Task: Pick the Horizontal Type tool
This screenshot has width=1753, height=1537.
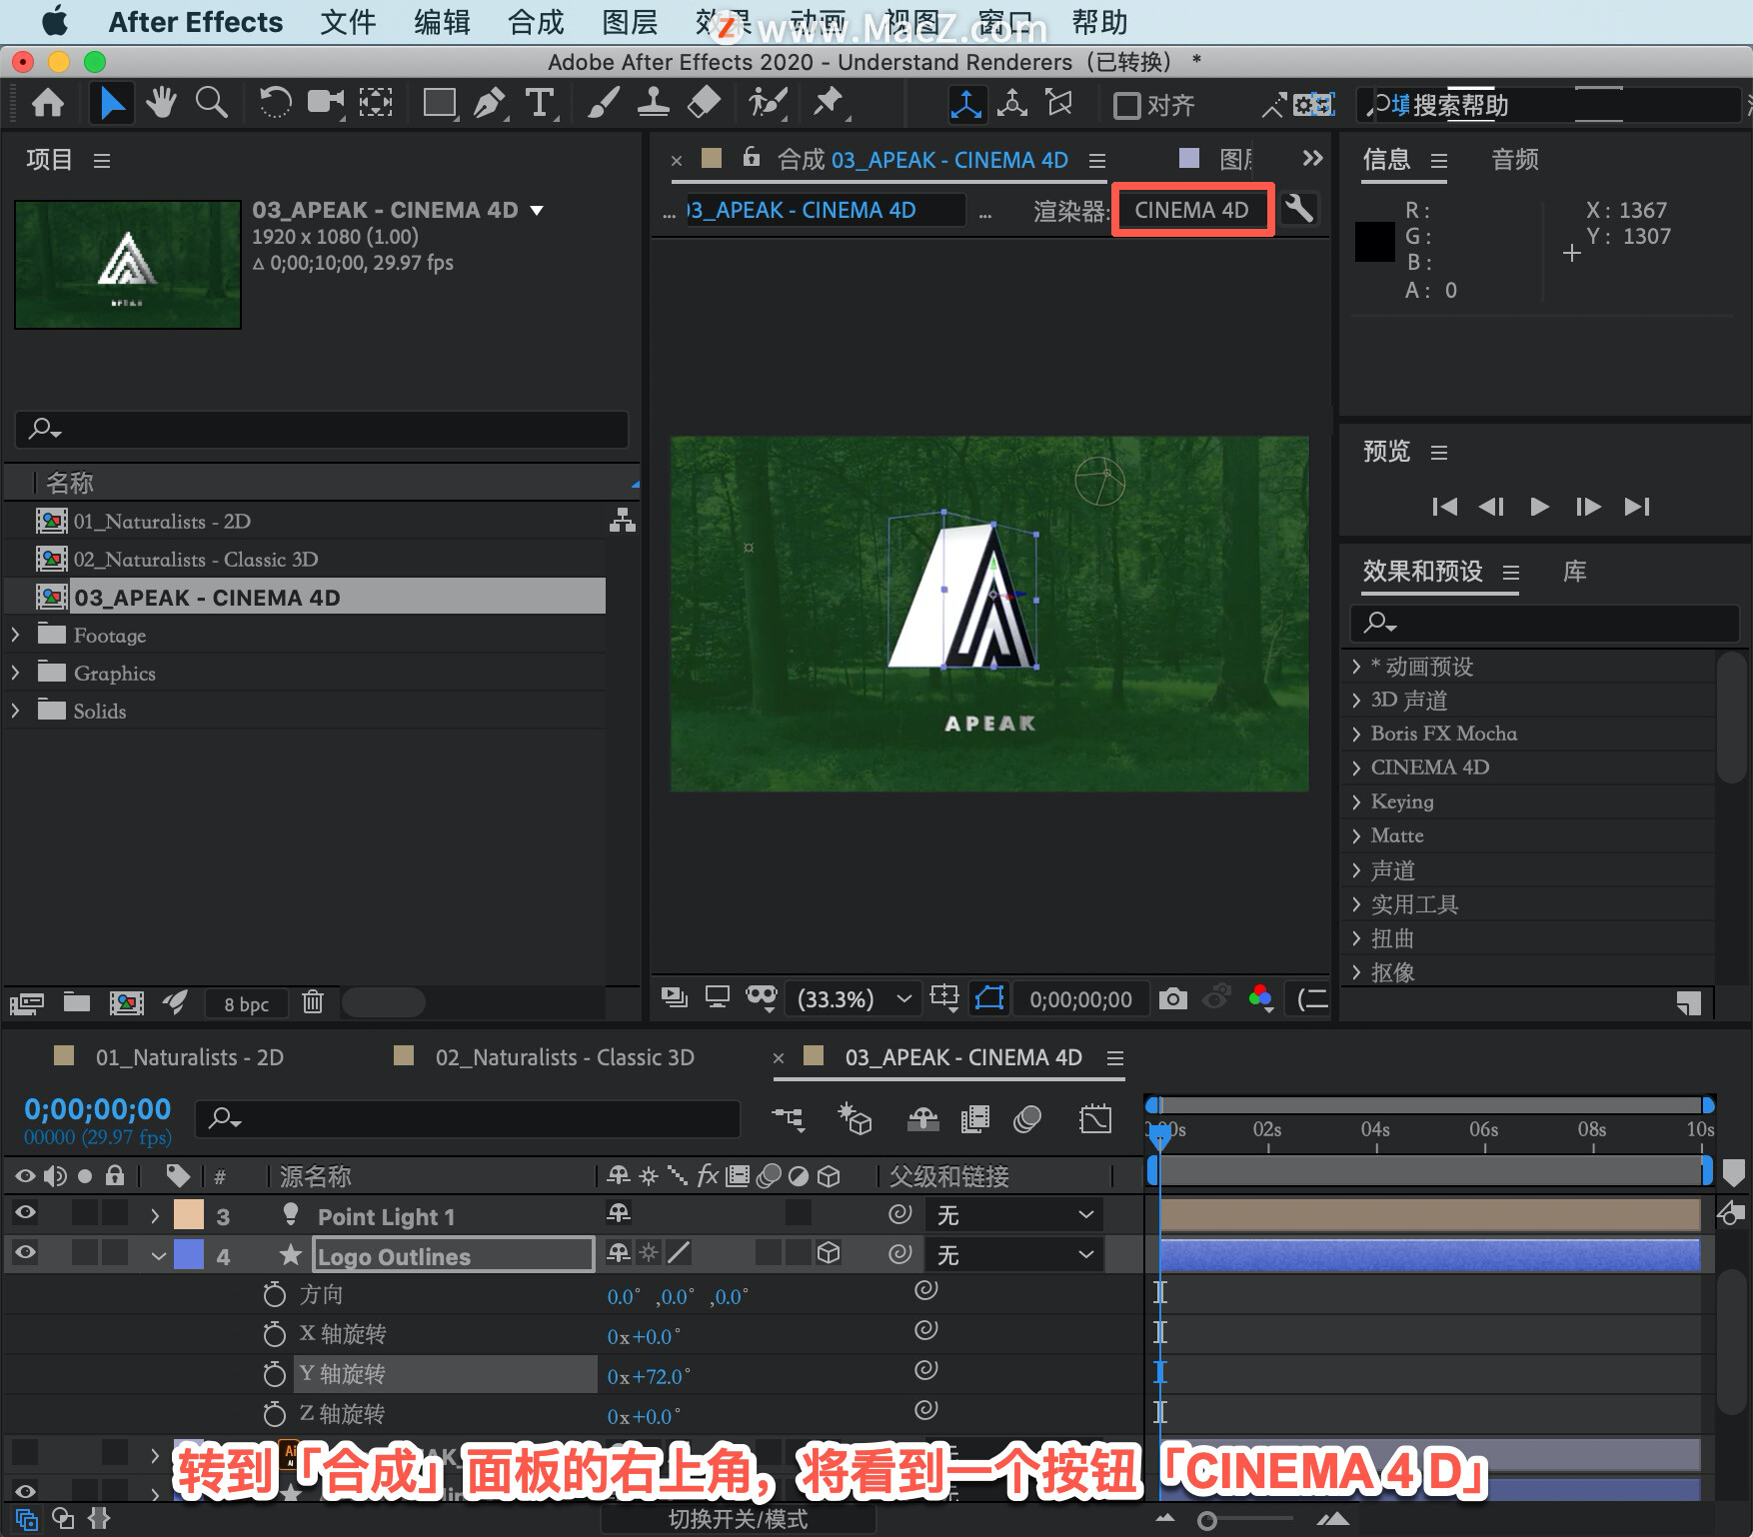Action: click(540, 103)
